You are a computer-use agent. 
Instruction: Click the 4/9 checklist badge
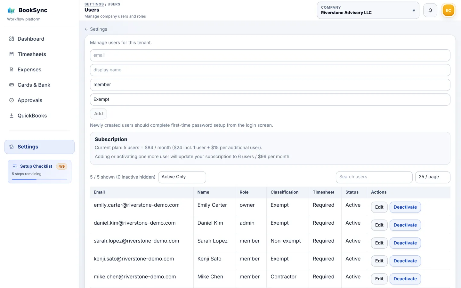pos(61,166)
